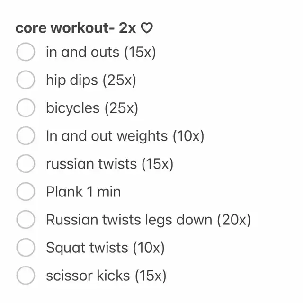303x303 pixels.
Task: Select the in and outs (15x) text
Action: pyautogui.click(x=101, y=53)
